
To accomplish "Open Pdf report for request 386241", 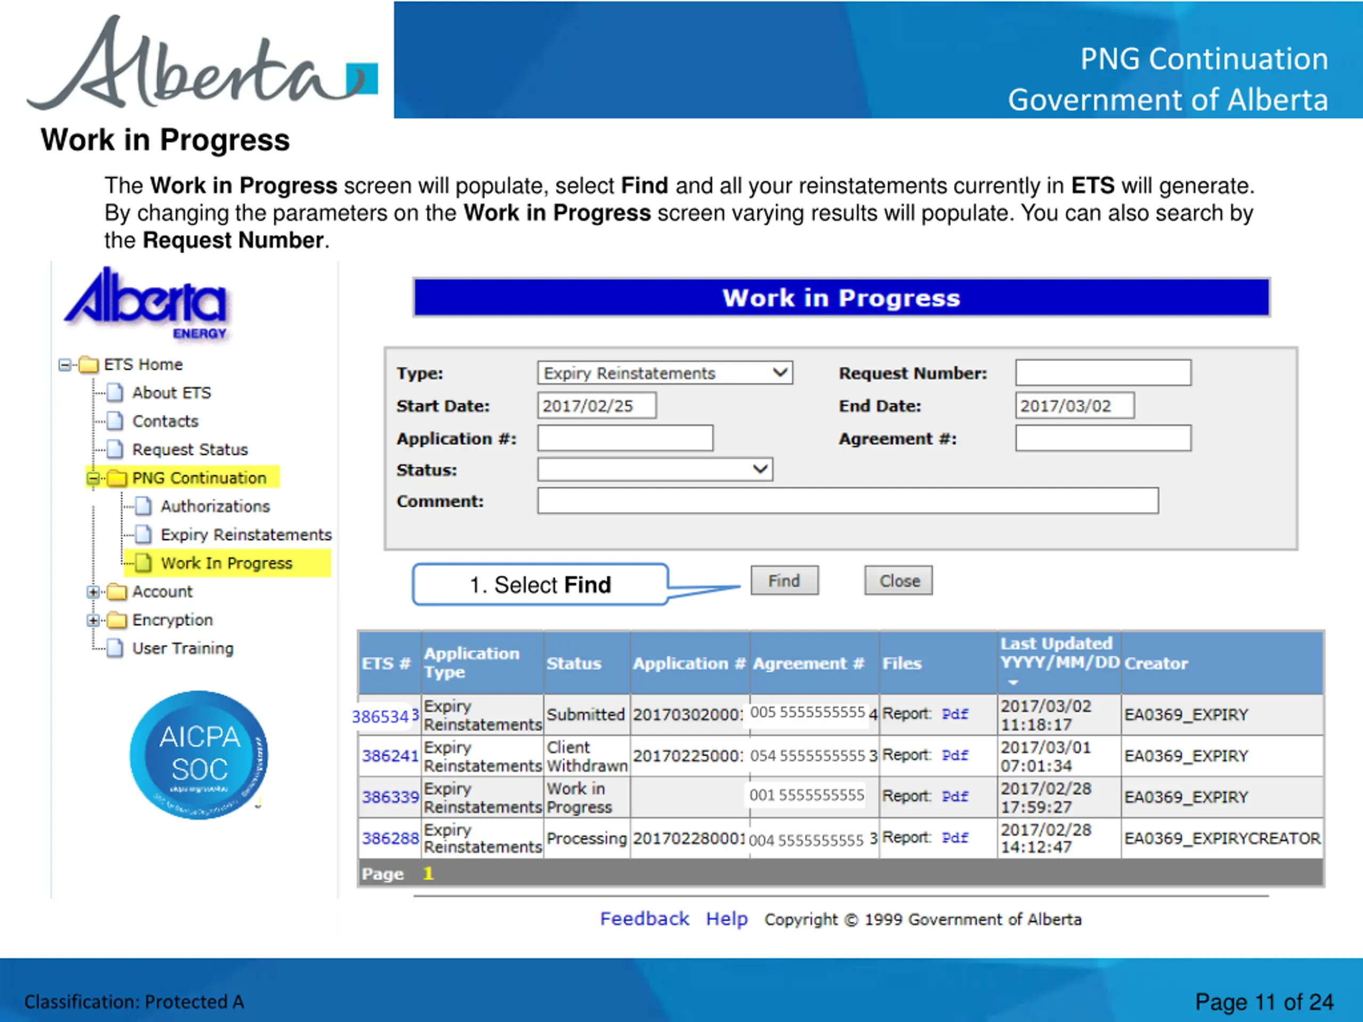I will [955, 755].
